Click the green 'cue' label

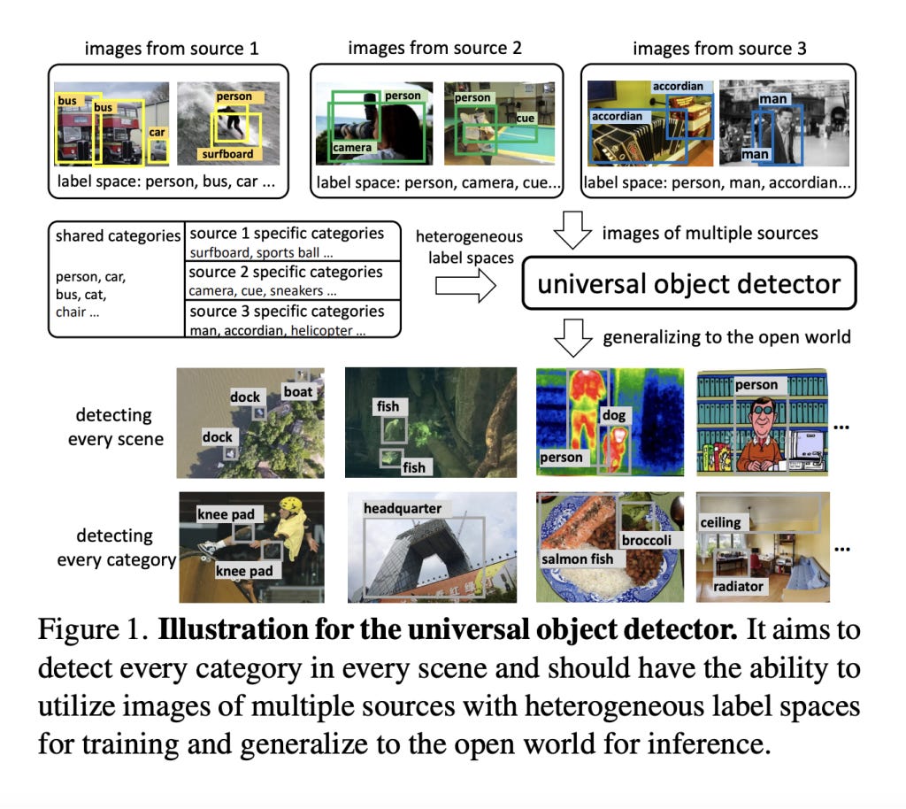coord(526,119)
